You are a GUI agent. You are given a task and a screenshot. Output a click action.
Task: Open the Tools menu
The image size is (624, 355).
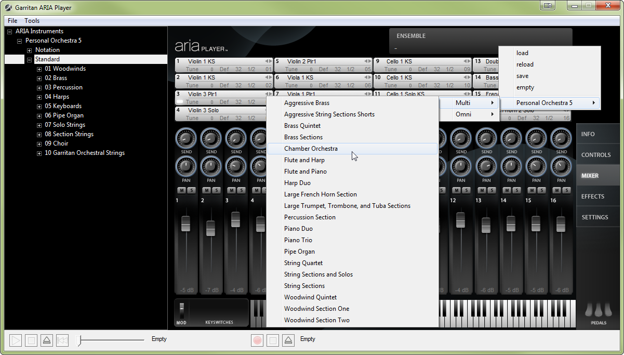(x=32, y=21)
